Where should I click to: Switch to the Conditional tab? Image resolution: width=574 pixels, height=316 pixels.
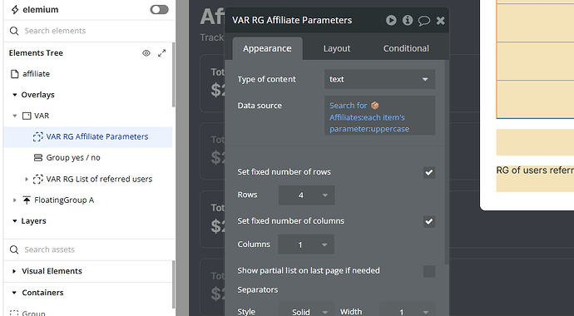pos(406,48)
